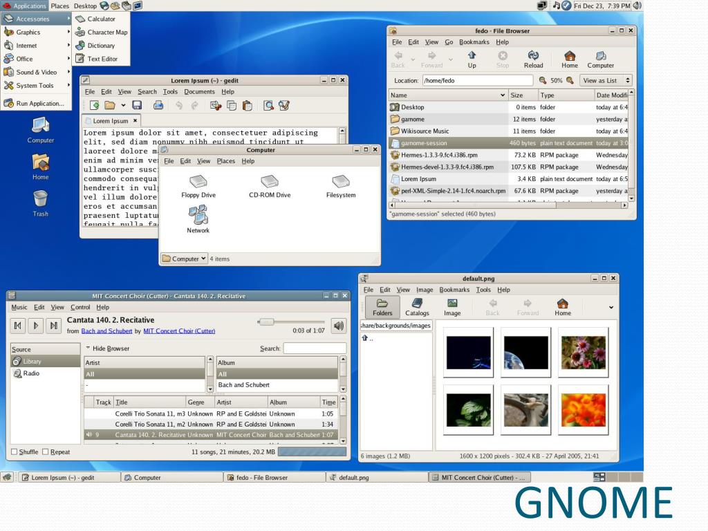
Task: Sort files by the Name column header
Action: click(448, 95)
